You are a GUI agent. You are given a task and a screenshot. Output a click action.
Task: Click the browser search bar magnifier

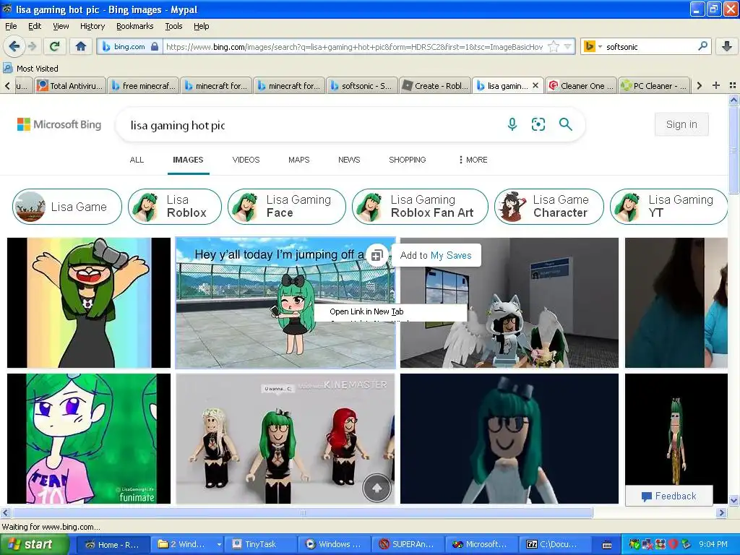[702, 46]
